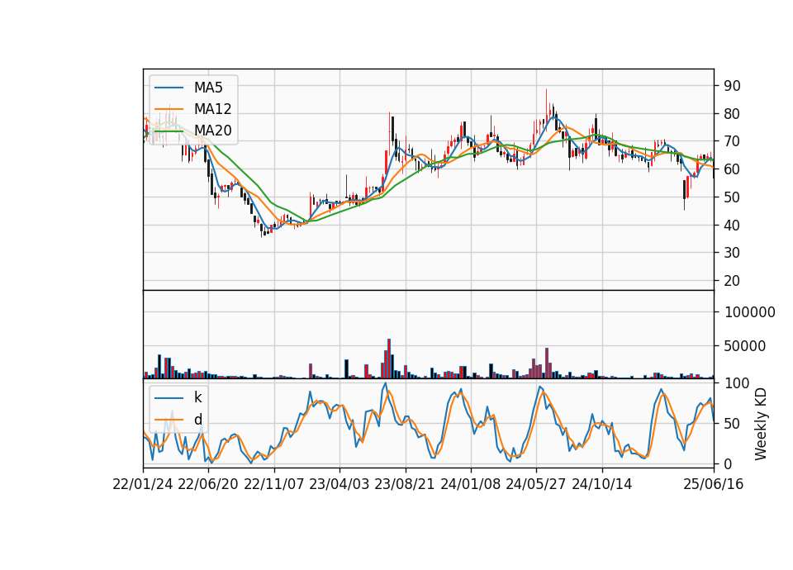This screenshot has height=570, width=793.
Task: Click the 24/01/08 date label
Action: click(x=470, y=484)
